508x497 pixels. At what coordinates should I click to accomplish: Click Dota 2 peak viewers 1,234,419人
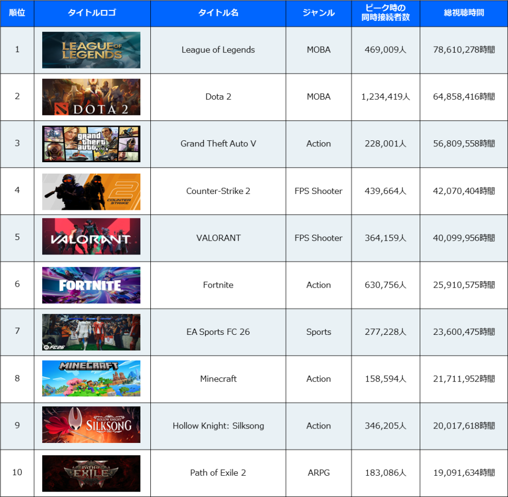coord(385,97)
